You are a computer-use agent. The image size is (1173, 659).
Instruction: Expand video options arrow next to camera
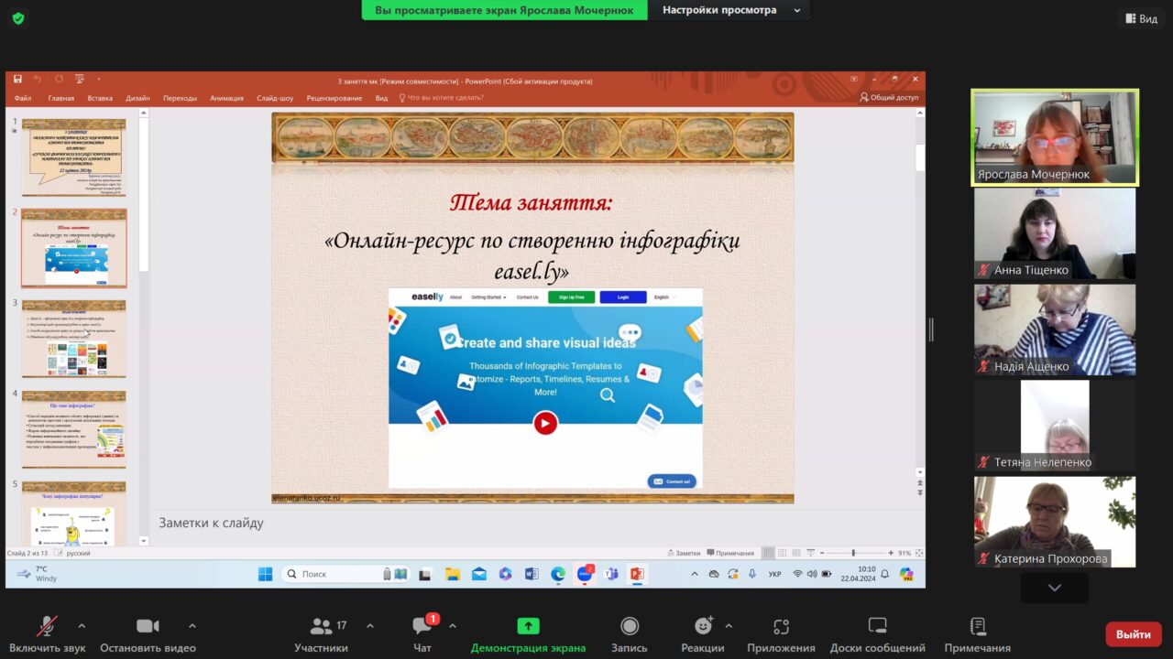click(x=192, y=626)
